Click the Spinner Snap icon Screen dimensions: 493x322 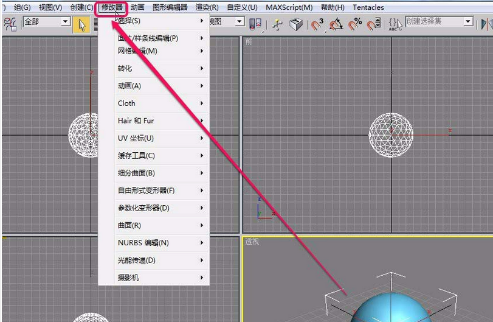pyautogui.click(x=375, y=24)
